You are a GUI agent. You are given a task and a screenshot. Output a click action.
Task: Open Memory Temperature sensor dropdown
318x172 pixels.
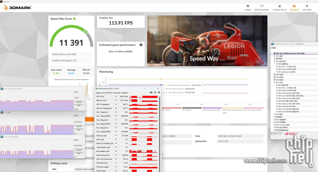point(116,108)
